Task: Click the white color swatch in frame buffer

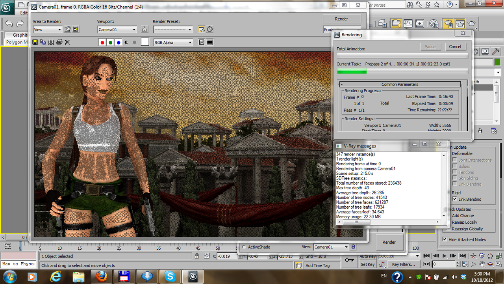Action: tap(145, 42)
